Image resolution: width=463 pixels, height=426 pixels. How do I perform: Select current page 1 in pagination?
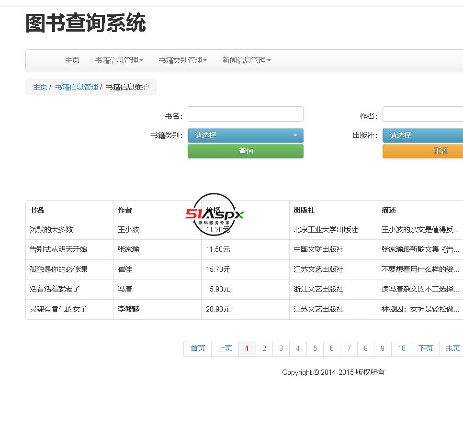[x=247, y=348]
